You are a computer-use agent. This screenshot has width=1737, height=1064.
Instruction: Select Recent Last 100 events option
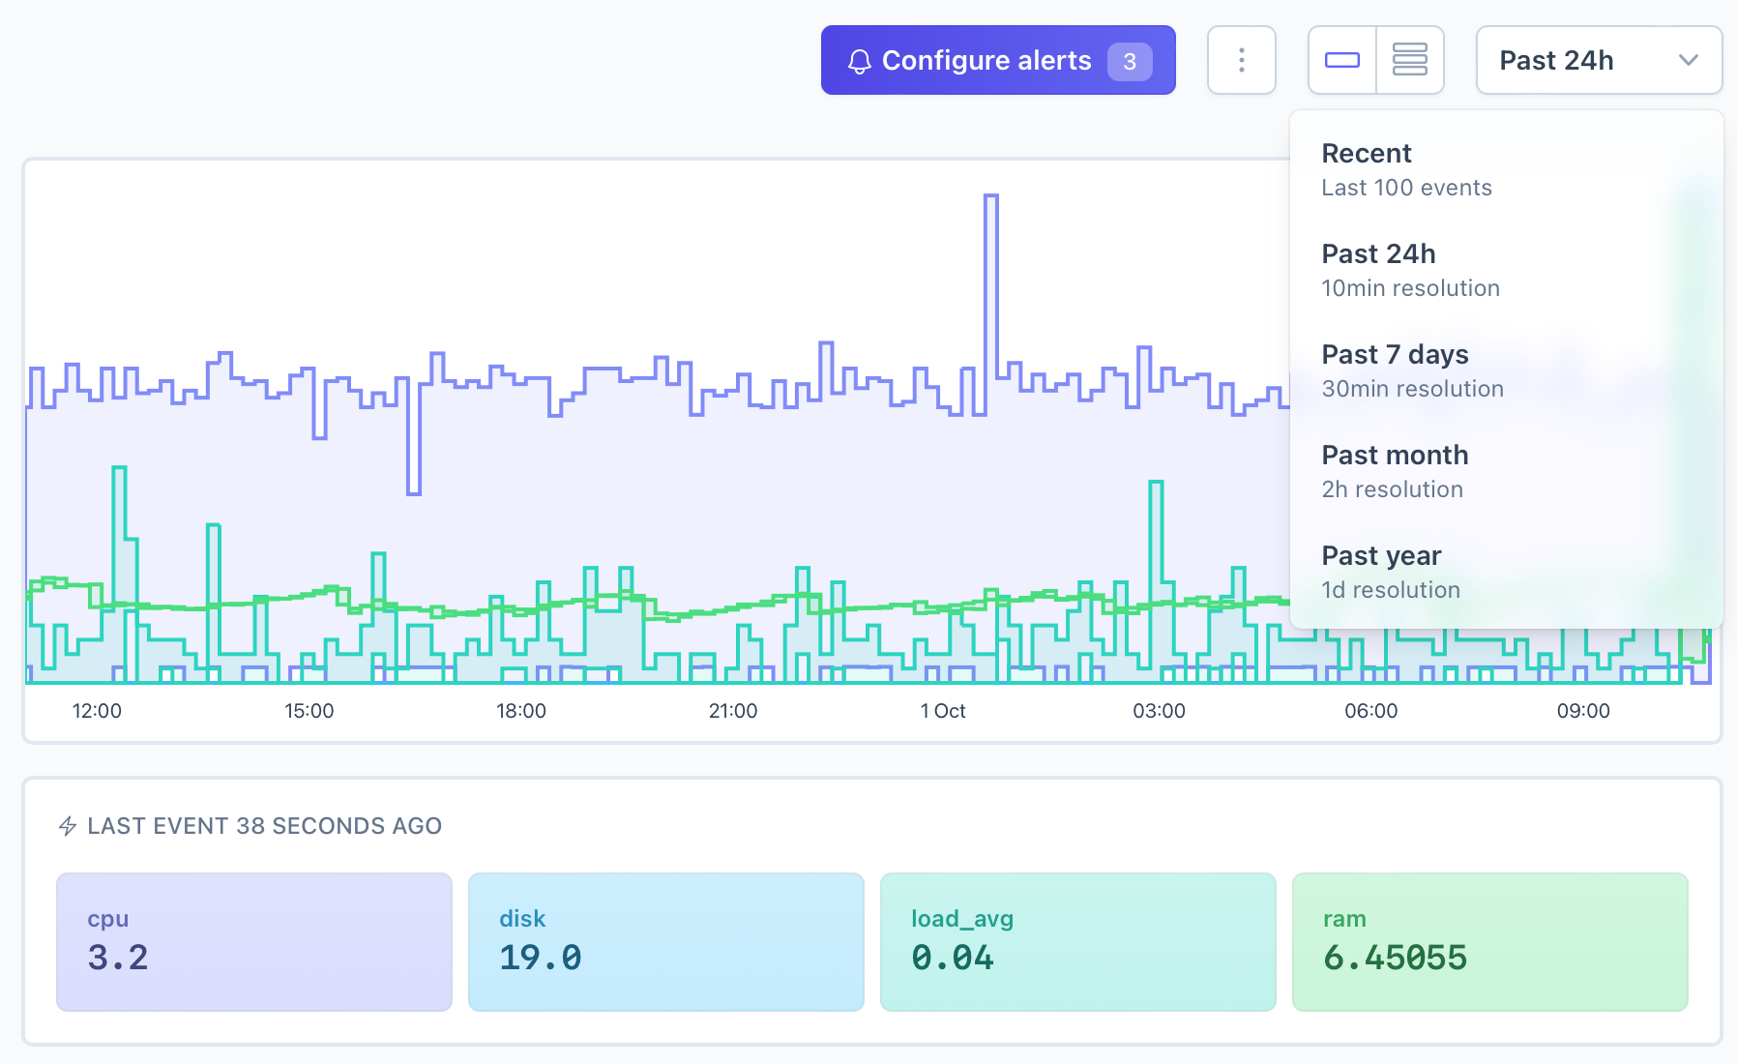1507,169
